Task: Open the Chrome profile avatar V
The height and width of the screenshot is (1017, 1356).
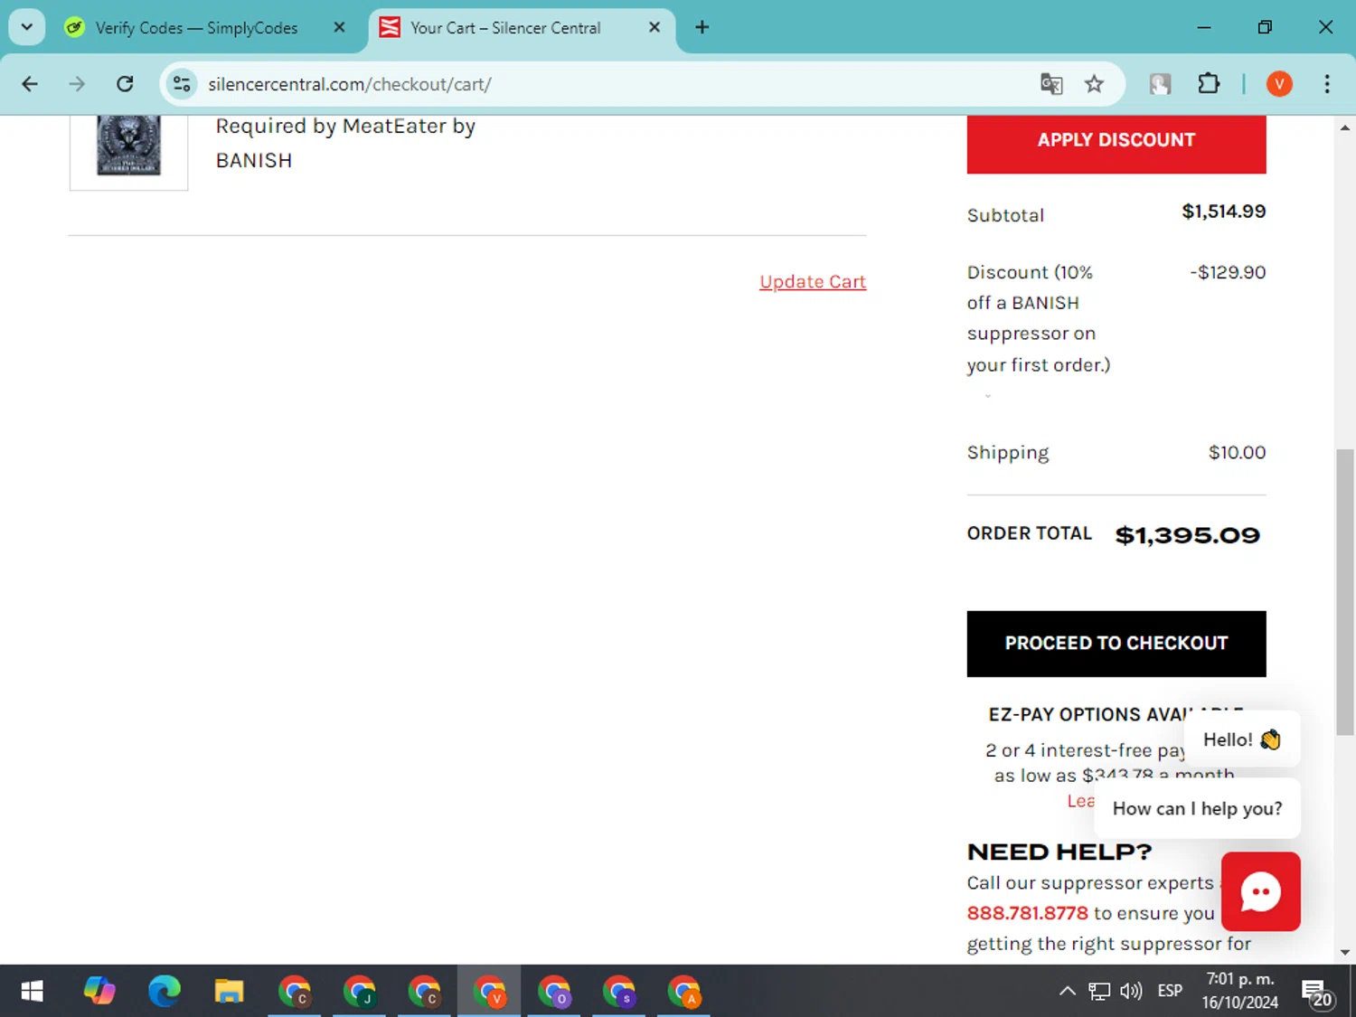Action: point(1279,84)
